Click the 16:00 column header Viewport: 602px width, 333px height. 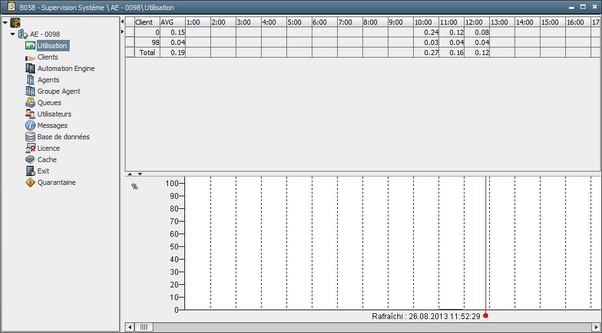click(578, 22)
